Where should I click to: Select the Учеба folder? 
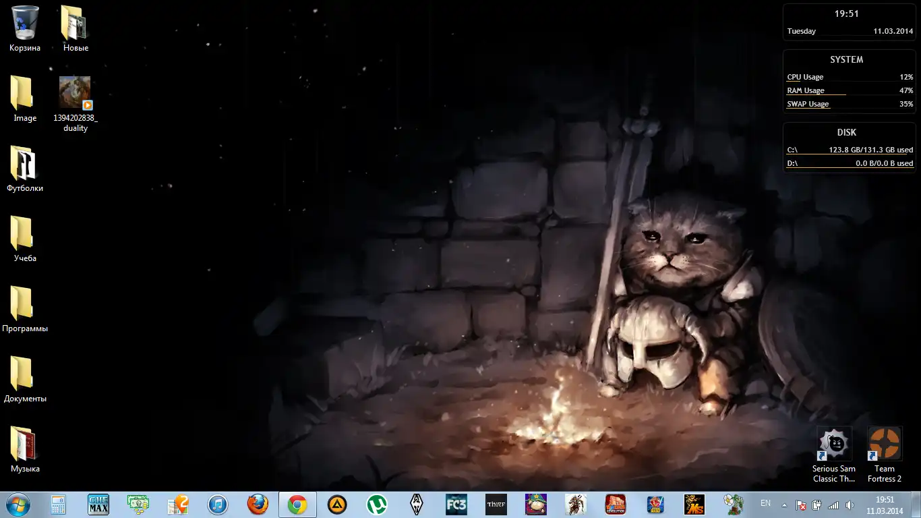pyautogui.click(x=25, y=239)
